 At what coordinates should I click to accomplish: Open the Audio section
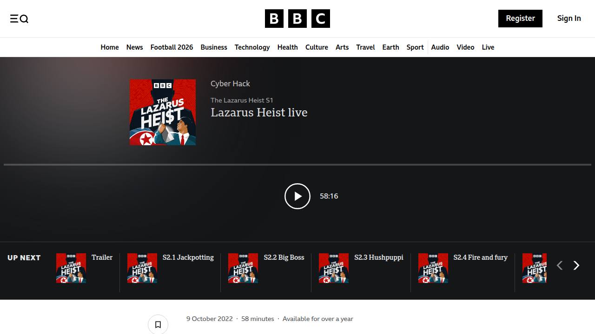[440, 47]
